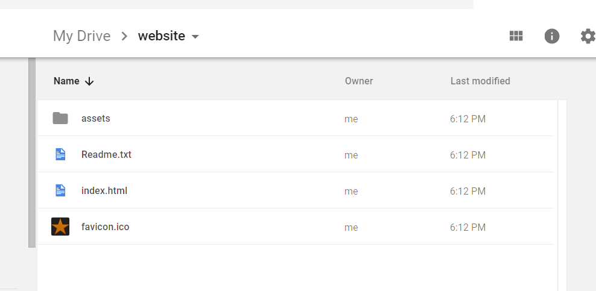
Task: Click the Readme.txt document icon
Action: tap(60, 154)
